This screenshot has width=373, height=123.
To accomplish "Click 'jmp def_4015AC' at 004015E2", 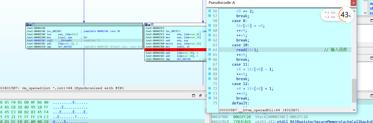I will pyautogui.click(x=178, y=59).
